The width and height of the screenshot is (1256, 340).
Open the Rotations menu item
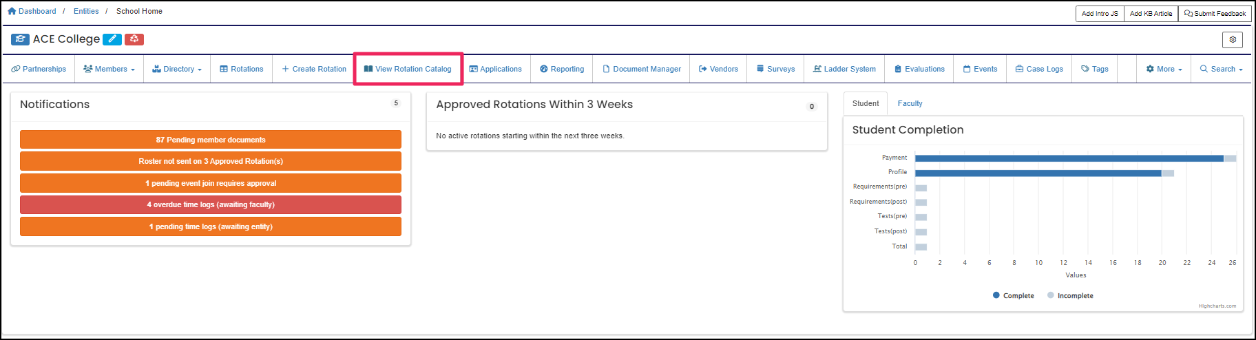click(242, 69)
